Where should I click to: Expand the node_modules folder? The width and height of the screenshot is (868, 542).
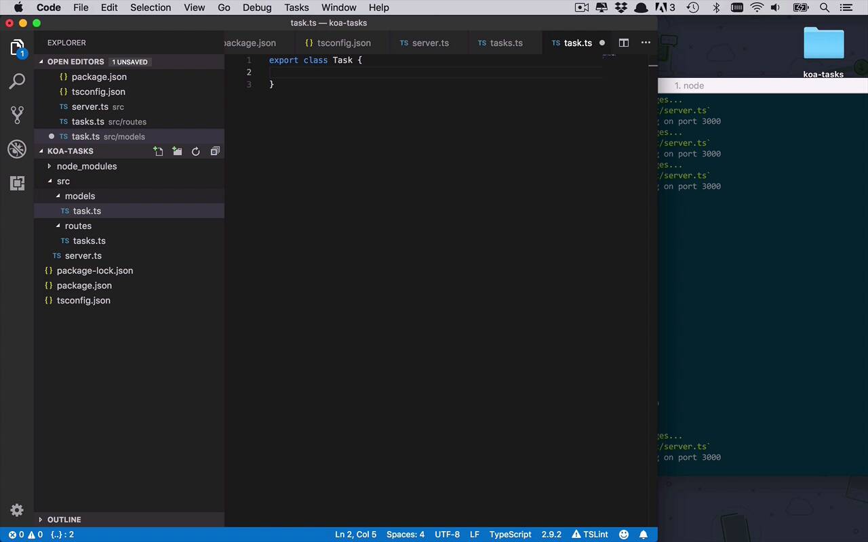coord(86,166)
